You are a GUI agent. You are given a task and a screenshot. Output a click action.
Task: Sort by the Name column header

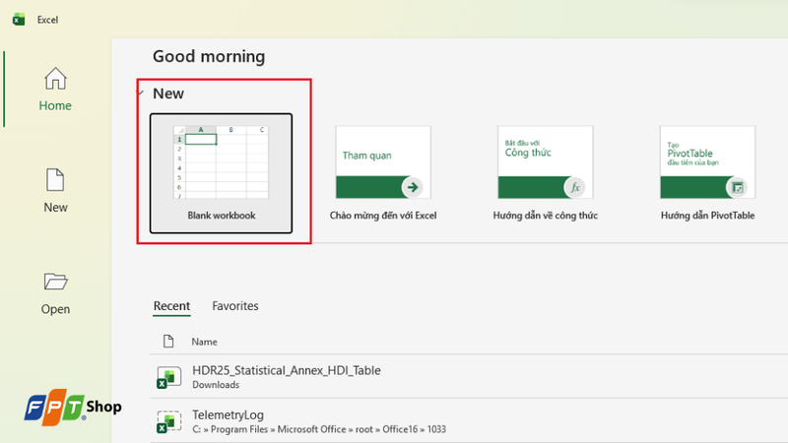(204, 342)
